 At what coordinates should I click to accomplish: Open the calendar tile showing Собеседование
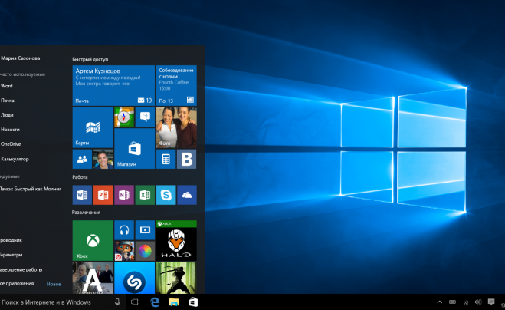(176, 85)
